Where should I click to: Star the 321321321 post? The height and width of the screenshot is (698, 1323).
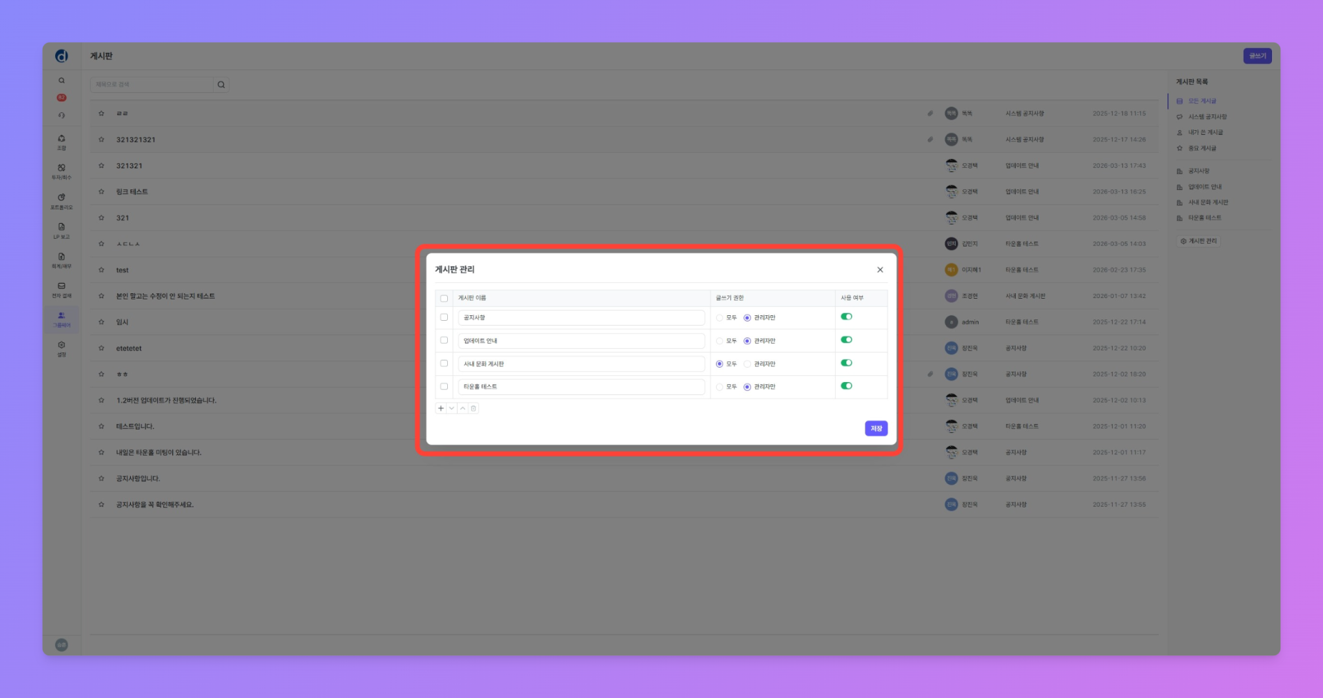pyautogui.click(x=101, y=139)
